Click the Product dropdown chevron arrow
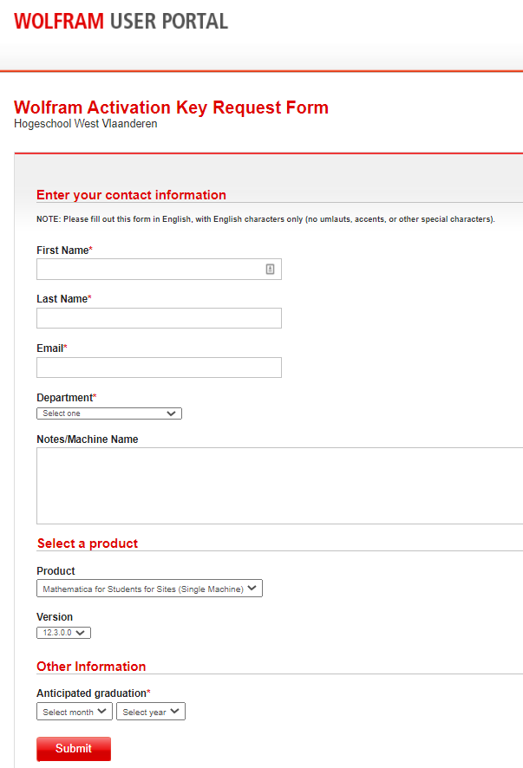523x768 pixels. 252,588
